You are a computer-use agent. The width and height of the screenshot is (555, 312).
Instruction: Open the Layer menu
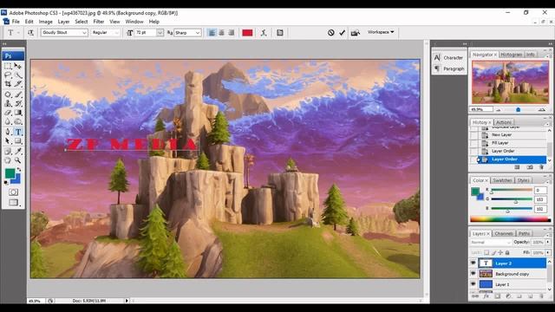[x=63, y=22]
